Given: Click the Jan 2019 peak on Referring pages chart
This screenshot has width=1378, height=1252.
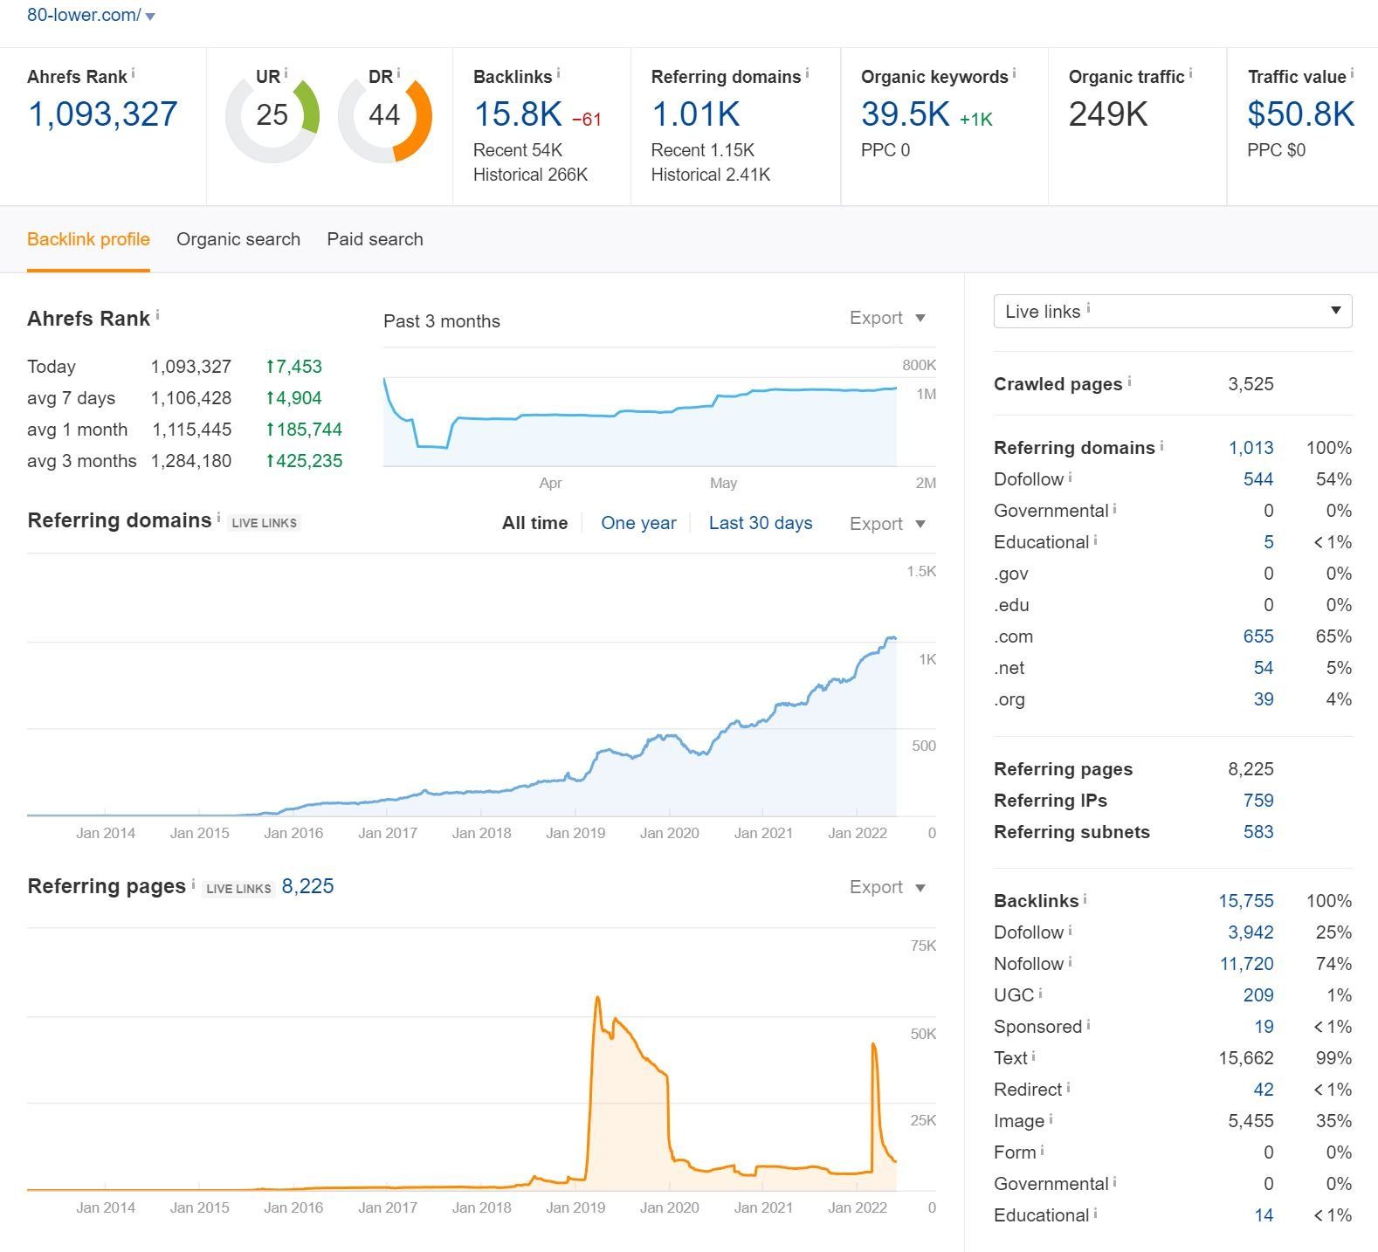Looking at the screenshot, I should click(598, 998).
